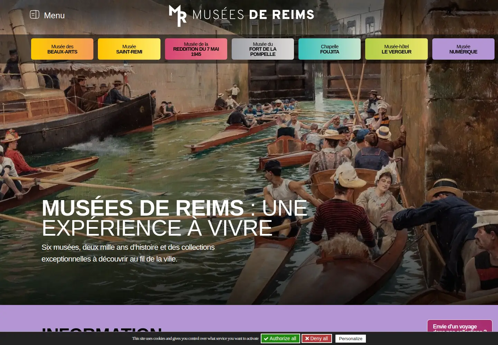Open the Musée Saint-Remi tab

tap(129, 49)
